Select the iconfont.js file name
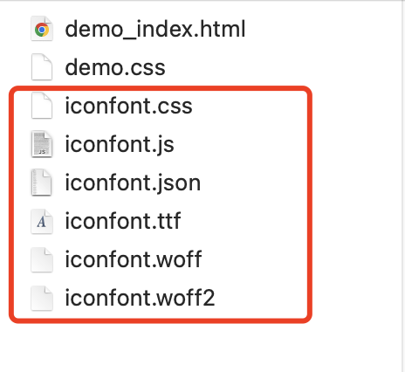 point(120,144)
